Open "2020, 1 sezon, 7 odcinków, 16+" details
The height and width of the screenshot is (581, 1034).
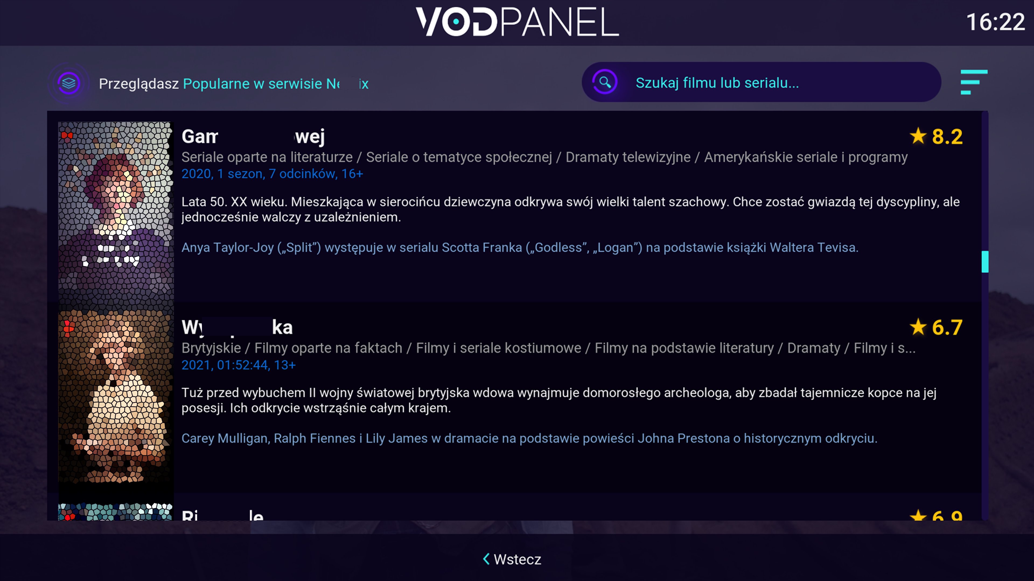point(272,173)
